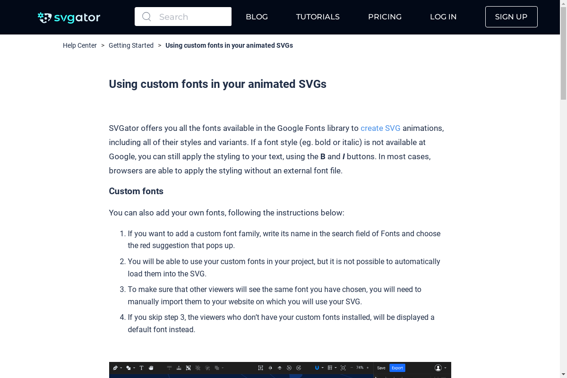Click the SVGator logo
567x378 pixels.
(x=69, y=17)
